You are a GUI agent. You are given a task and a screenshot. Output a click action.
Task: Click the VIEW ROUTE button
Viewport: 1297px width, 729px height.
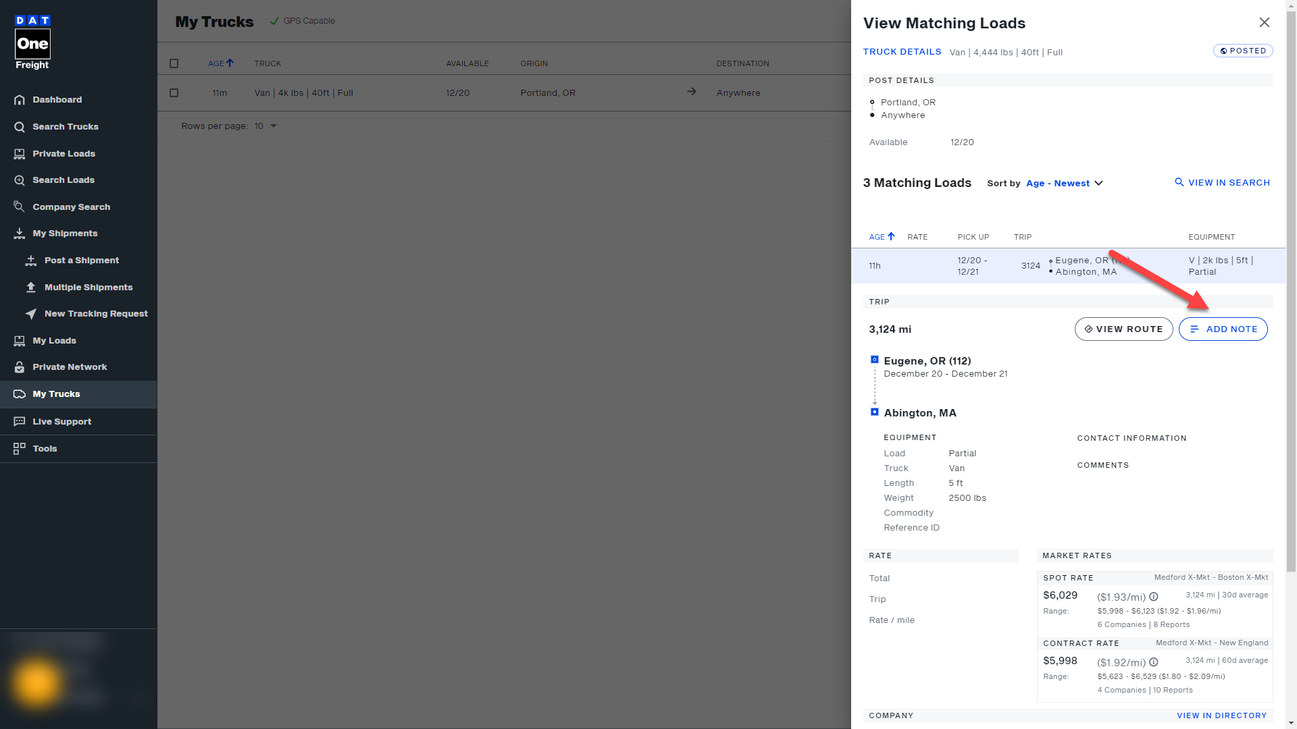1123,329
